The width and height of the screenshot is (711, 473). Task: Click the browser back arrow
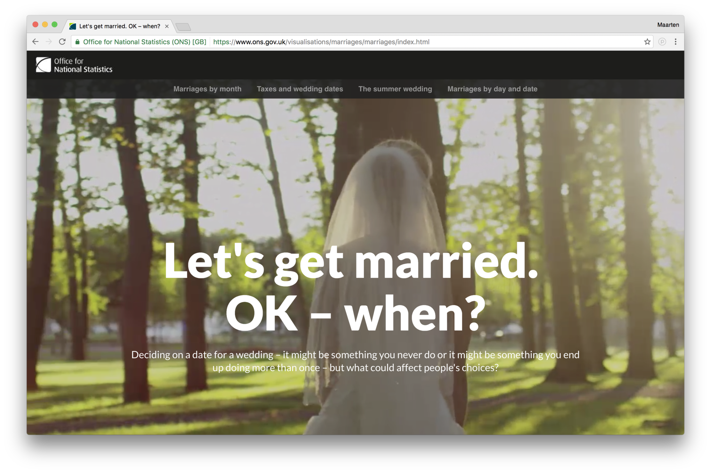[x=35, y=42]
